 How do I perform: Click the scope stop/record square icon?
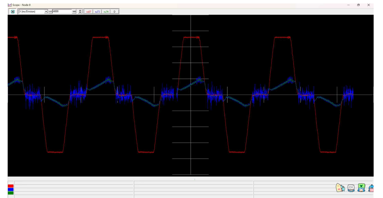point(12,12)
